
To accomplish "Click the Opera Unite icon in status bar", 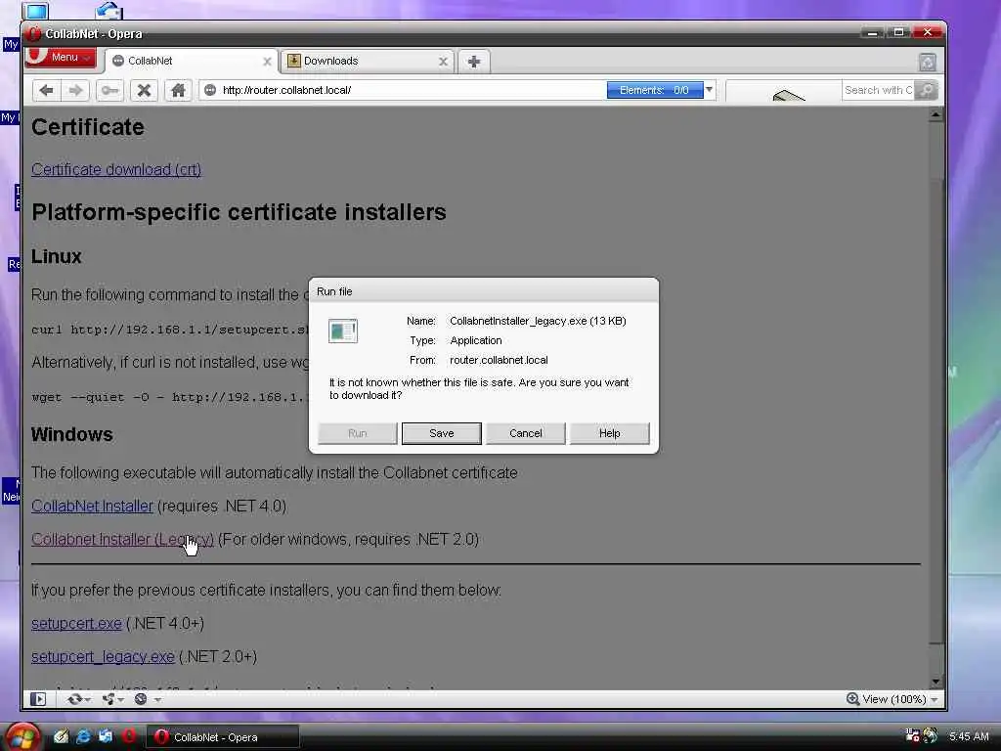I will click(x=108, y=699).
